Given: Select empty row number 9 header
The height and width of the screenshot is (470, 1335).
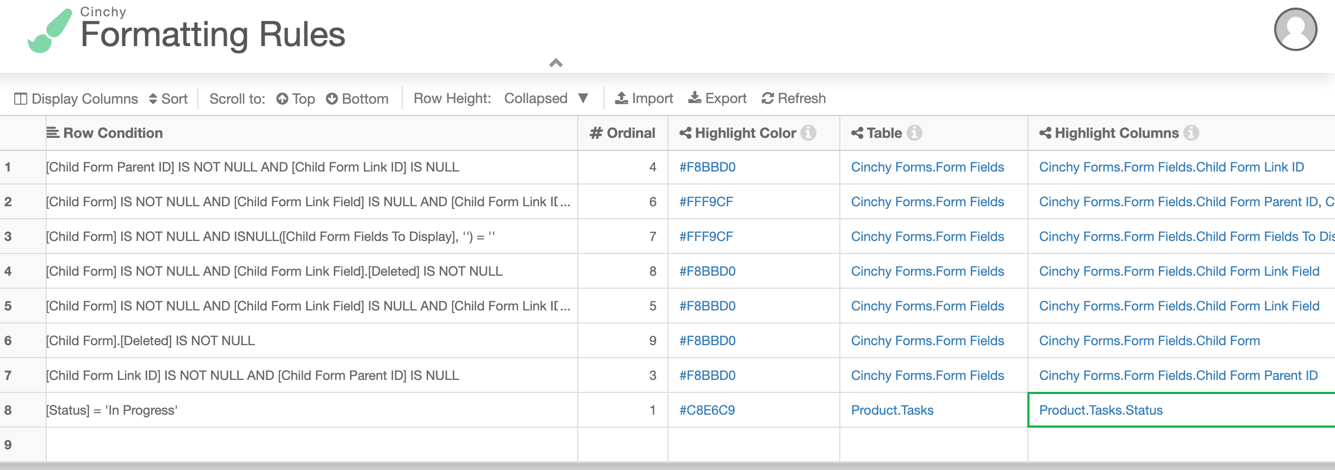Looking at the screenshot, I should pos(23,445).
